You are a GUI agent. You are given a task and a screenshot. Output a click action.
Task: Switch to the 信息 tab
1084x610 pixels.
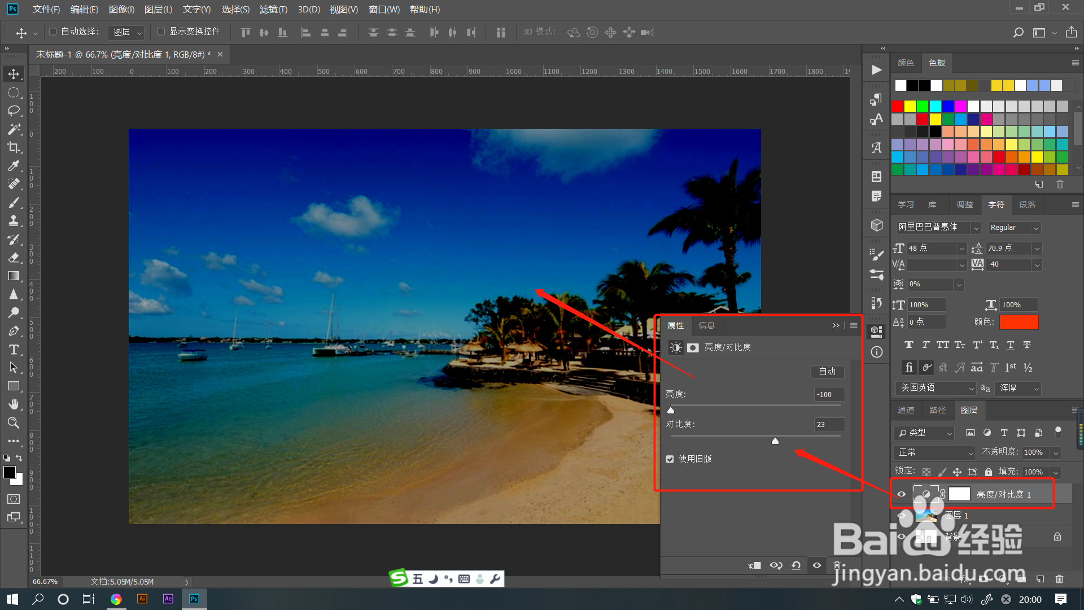pyautogui.click(x=706, y=325)
